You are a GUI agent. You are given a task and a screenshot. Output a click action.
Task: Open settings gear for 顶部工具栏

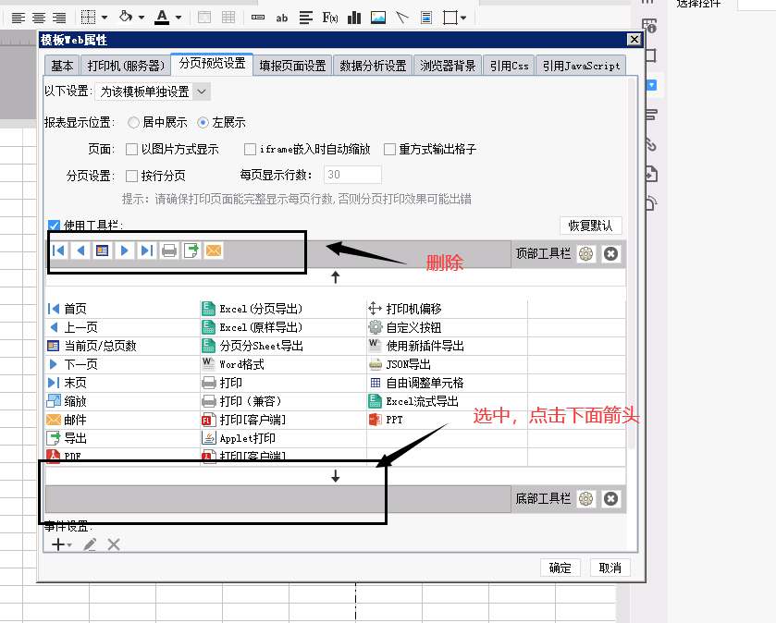coord(585,253)
